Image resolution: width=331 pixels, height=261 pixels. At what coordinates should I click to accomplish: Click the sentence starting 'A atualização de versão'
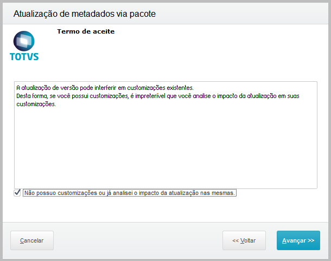(x=105, y=88)
